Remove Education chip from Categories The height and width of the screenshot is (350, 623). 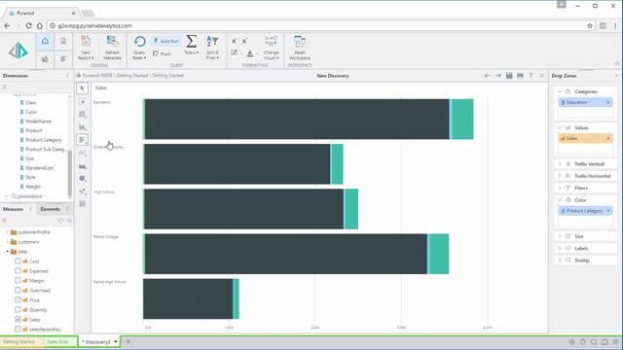[x=607, y=102]
